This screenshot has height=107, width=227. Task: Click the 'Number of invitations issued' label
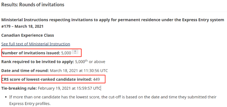(x=31, y=53)
